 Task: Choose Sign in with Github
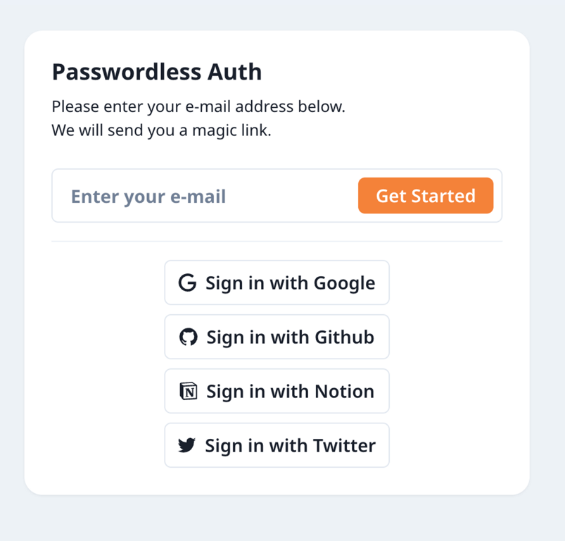tap(277, 337)
